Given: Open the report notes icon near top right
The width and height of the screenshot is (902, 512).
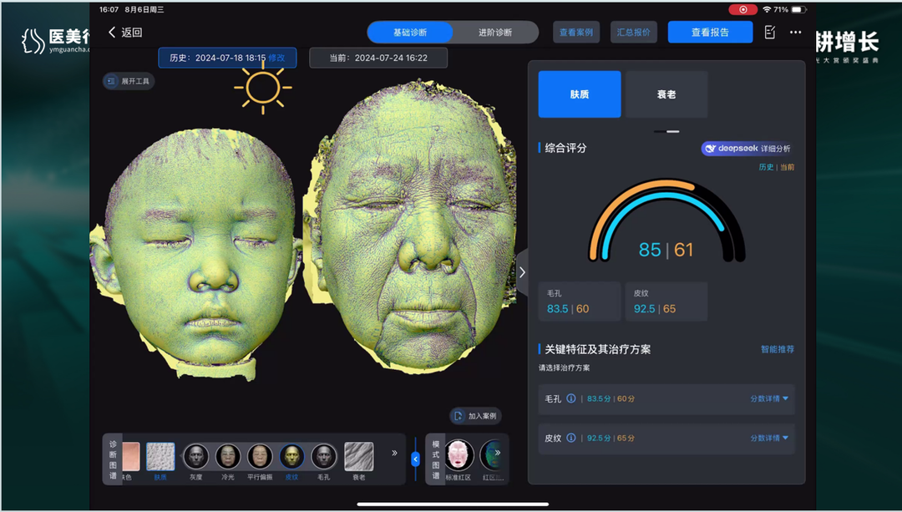Looking at the screenshot, I should [768, 31].
